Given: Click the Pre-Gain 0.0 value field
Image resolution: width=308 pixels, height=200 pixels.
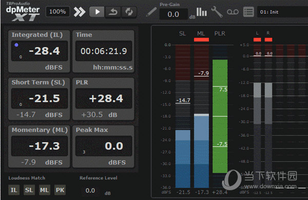Looking at the screenshot, I should (x=174, y=14).
